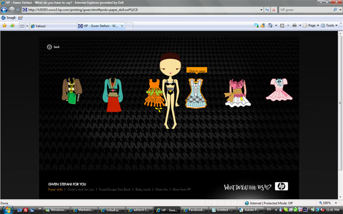Click the search magnifier icon
Screen dimensions: 343x214
coord(335,10)
